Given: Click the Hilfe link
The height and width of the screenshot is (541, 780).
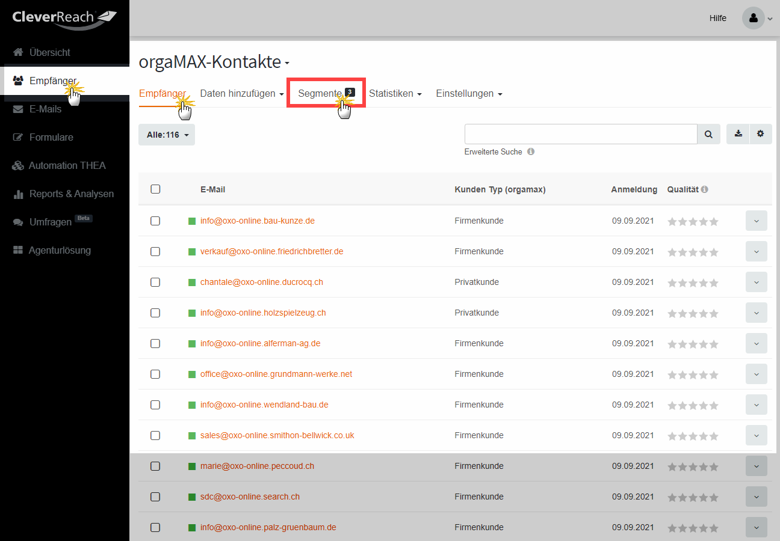Looking at the screenshot, I should (x=717, y=18).
